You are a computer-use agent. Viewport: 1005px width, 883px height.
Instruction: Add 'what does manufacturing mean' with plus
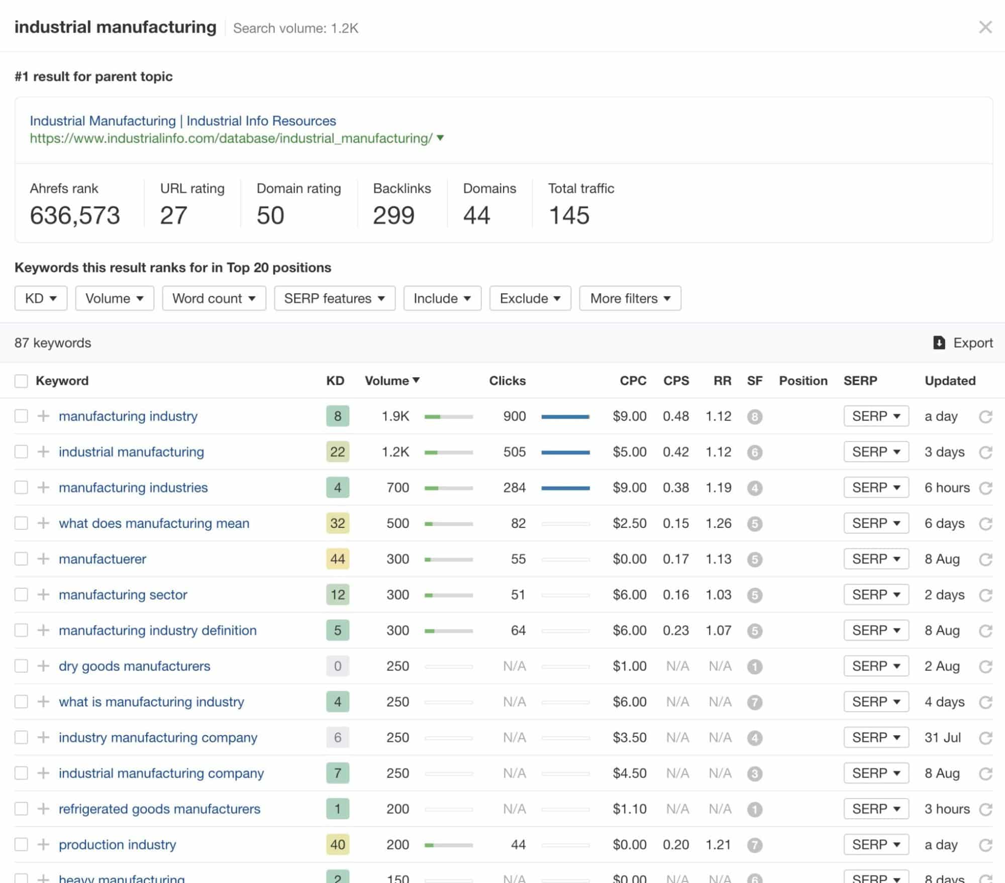[x=44, y=523]
